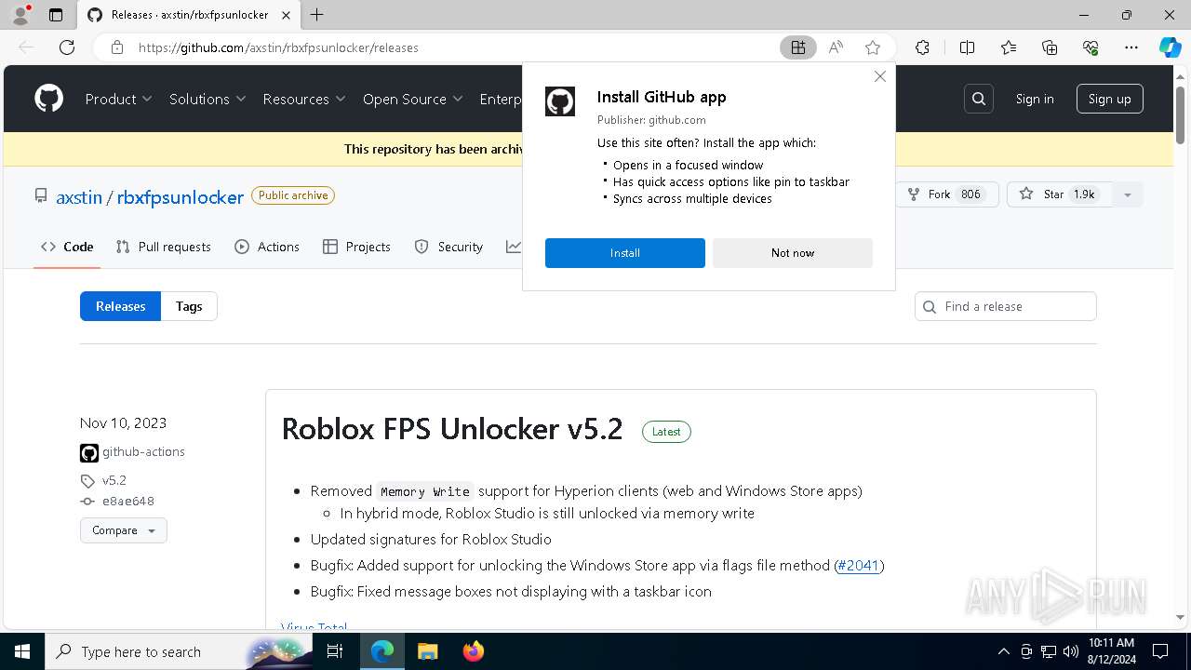Open Microsoft Edge from the taskbar

point(382,651)
